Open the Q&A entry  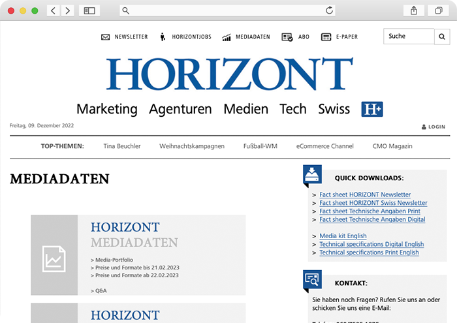click(99, 290)
